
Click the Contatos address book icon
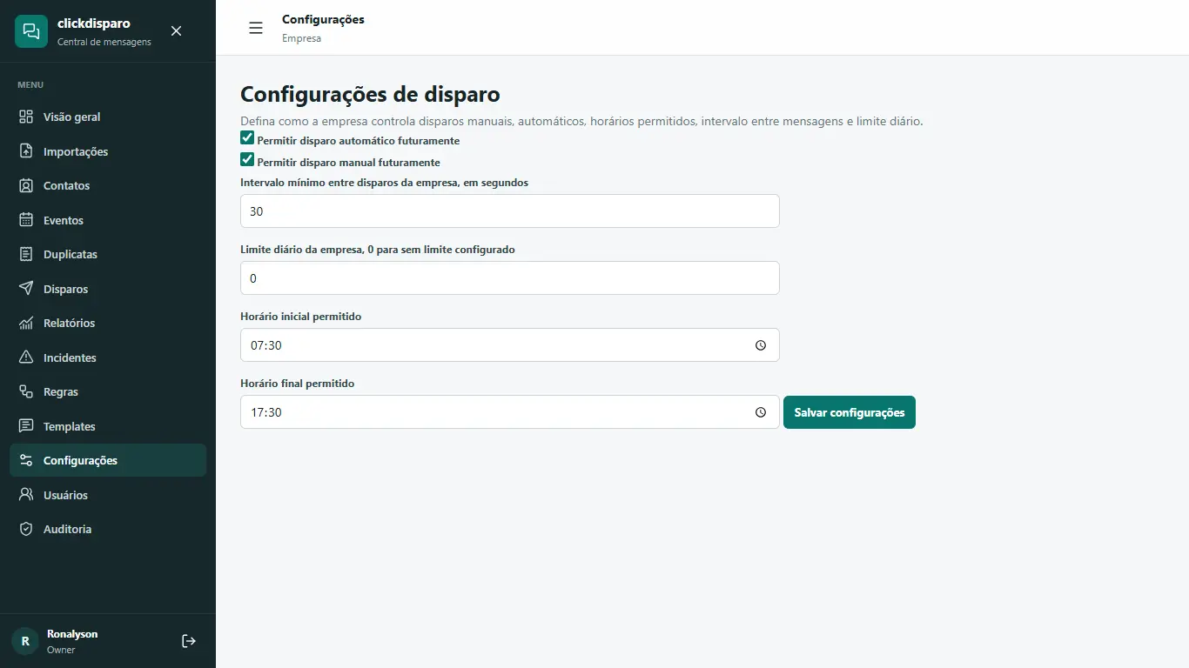click(26, 185)
